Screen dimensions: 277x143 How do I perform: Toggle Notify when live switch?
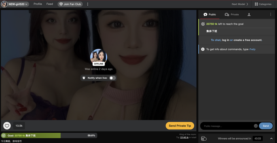(x=112, y=78)
